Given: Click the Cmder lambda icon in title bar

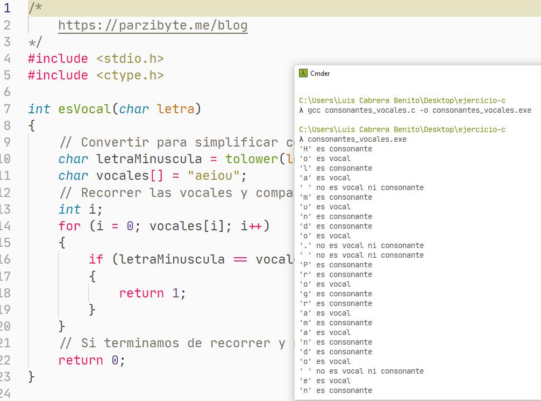Looking at the screenshot, I should (303, 73).
